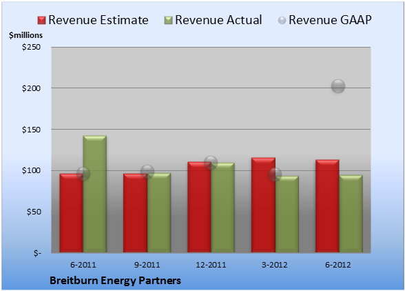Click the '$200' y-axis value

click(x=31, y=88)
